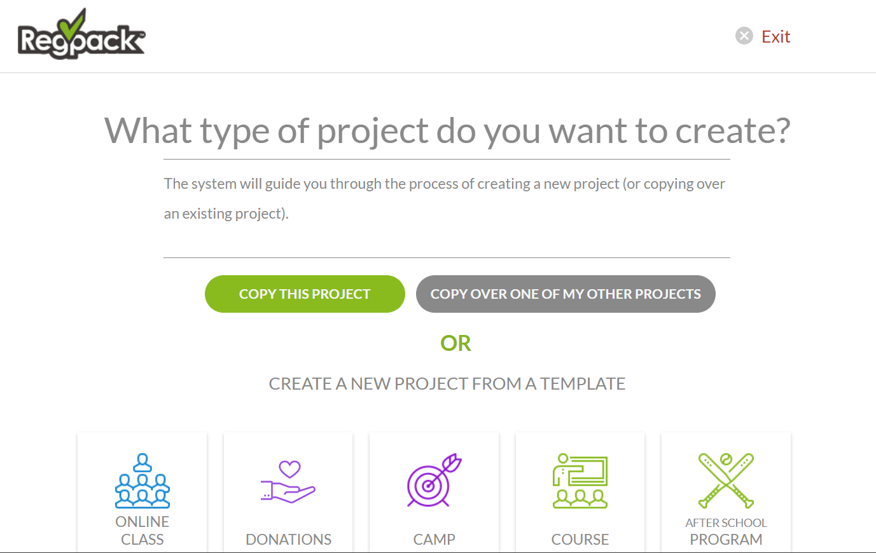The height and width of the screenshot is (553, 876).
Task: Click the Online Class people group icon
Action: click(x=143, y=481)
